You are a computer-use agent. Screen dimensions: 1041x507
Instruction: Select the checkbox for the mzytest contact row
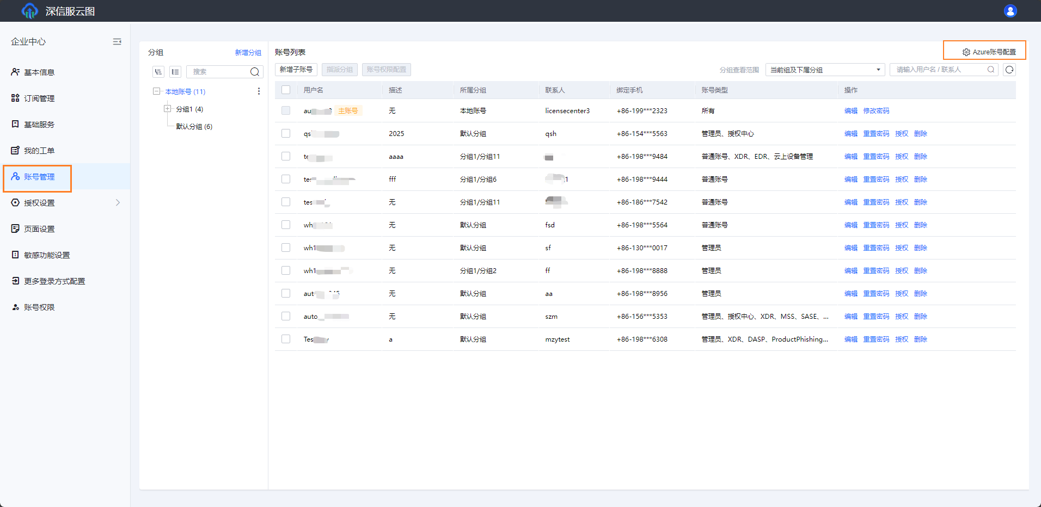tap(286, 339)
